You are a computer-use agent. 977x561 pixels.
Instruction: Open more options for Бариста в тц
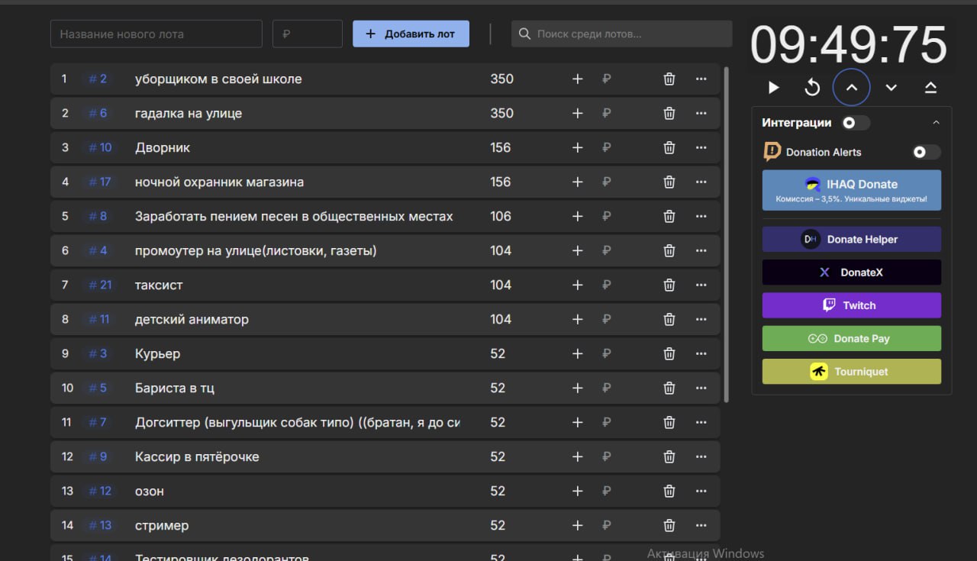point(701,388)
